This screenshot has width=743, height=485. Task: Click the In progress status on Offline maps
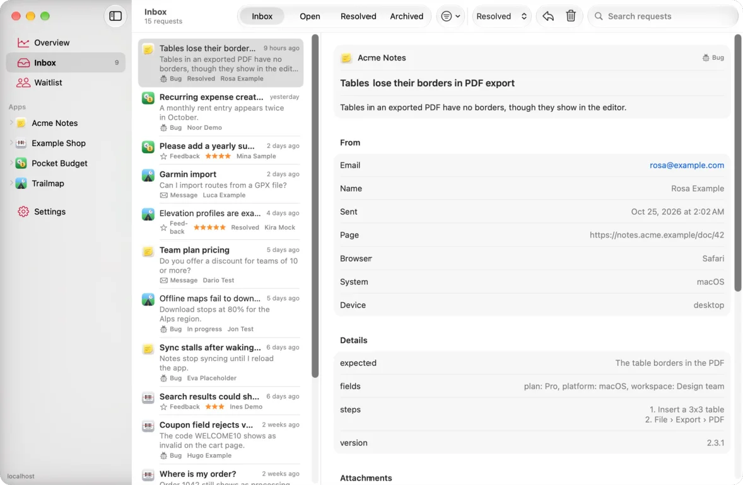pyautogui.click(x=204, y=329)
